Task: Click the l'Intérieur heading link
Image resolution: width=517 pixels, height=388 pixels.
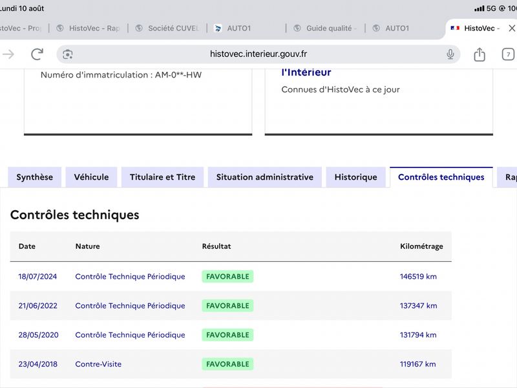Action: [x=306, y=72]
